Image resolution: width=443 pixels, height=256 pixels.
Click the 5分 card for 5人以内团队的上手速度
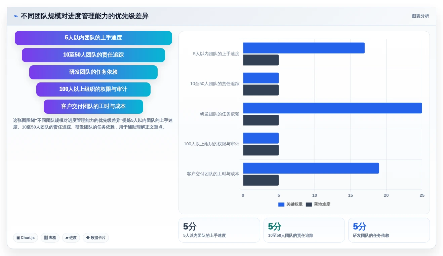[219, 230]
